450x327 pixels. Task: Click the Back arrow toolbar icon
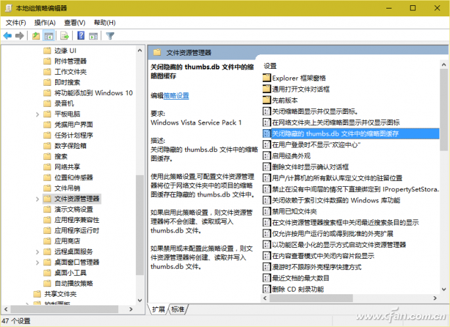(8, 36)
